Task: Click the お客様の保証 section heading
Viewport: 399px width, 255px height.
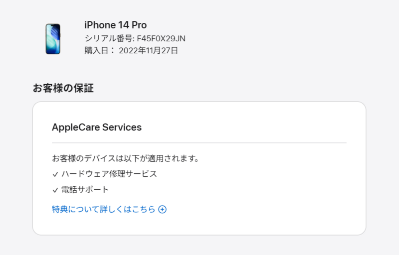Action: pos(63,88)
